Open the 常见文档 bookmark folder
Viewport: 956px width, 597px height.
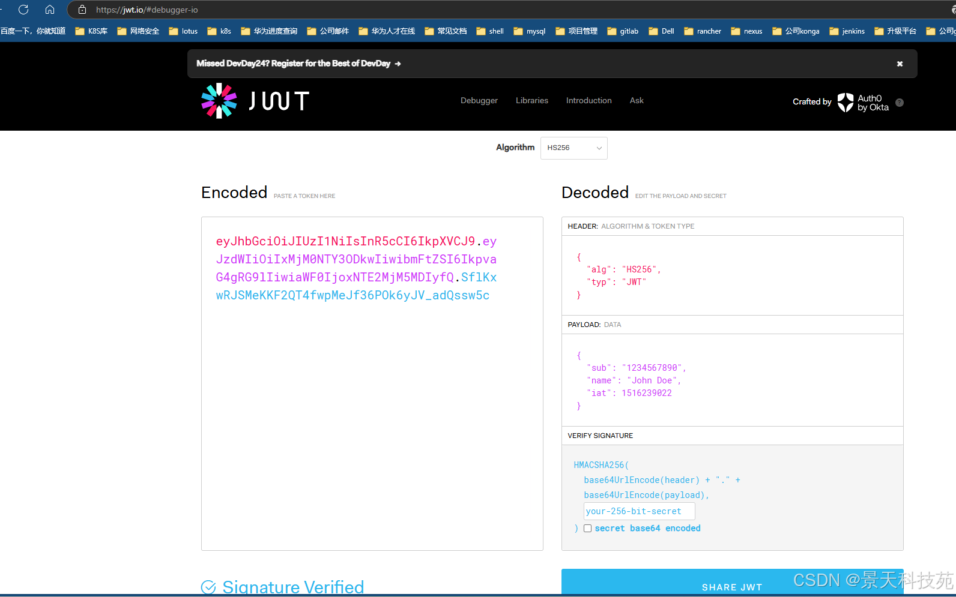(x=446, y=31)
